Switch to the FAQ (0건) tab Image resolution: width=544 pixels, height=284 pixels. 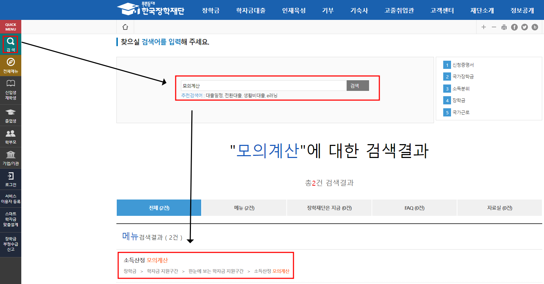click(414, 208)
